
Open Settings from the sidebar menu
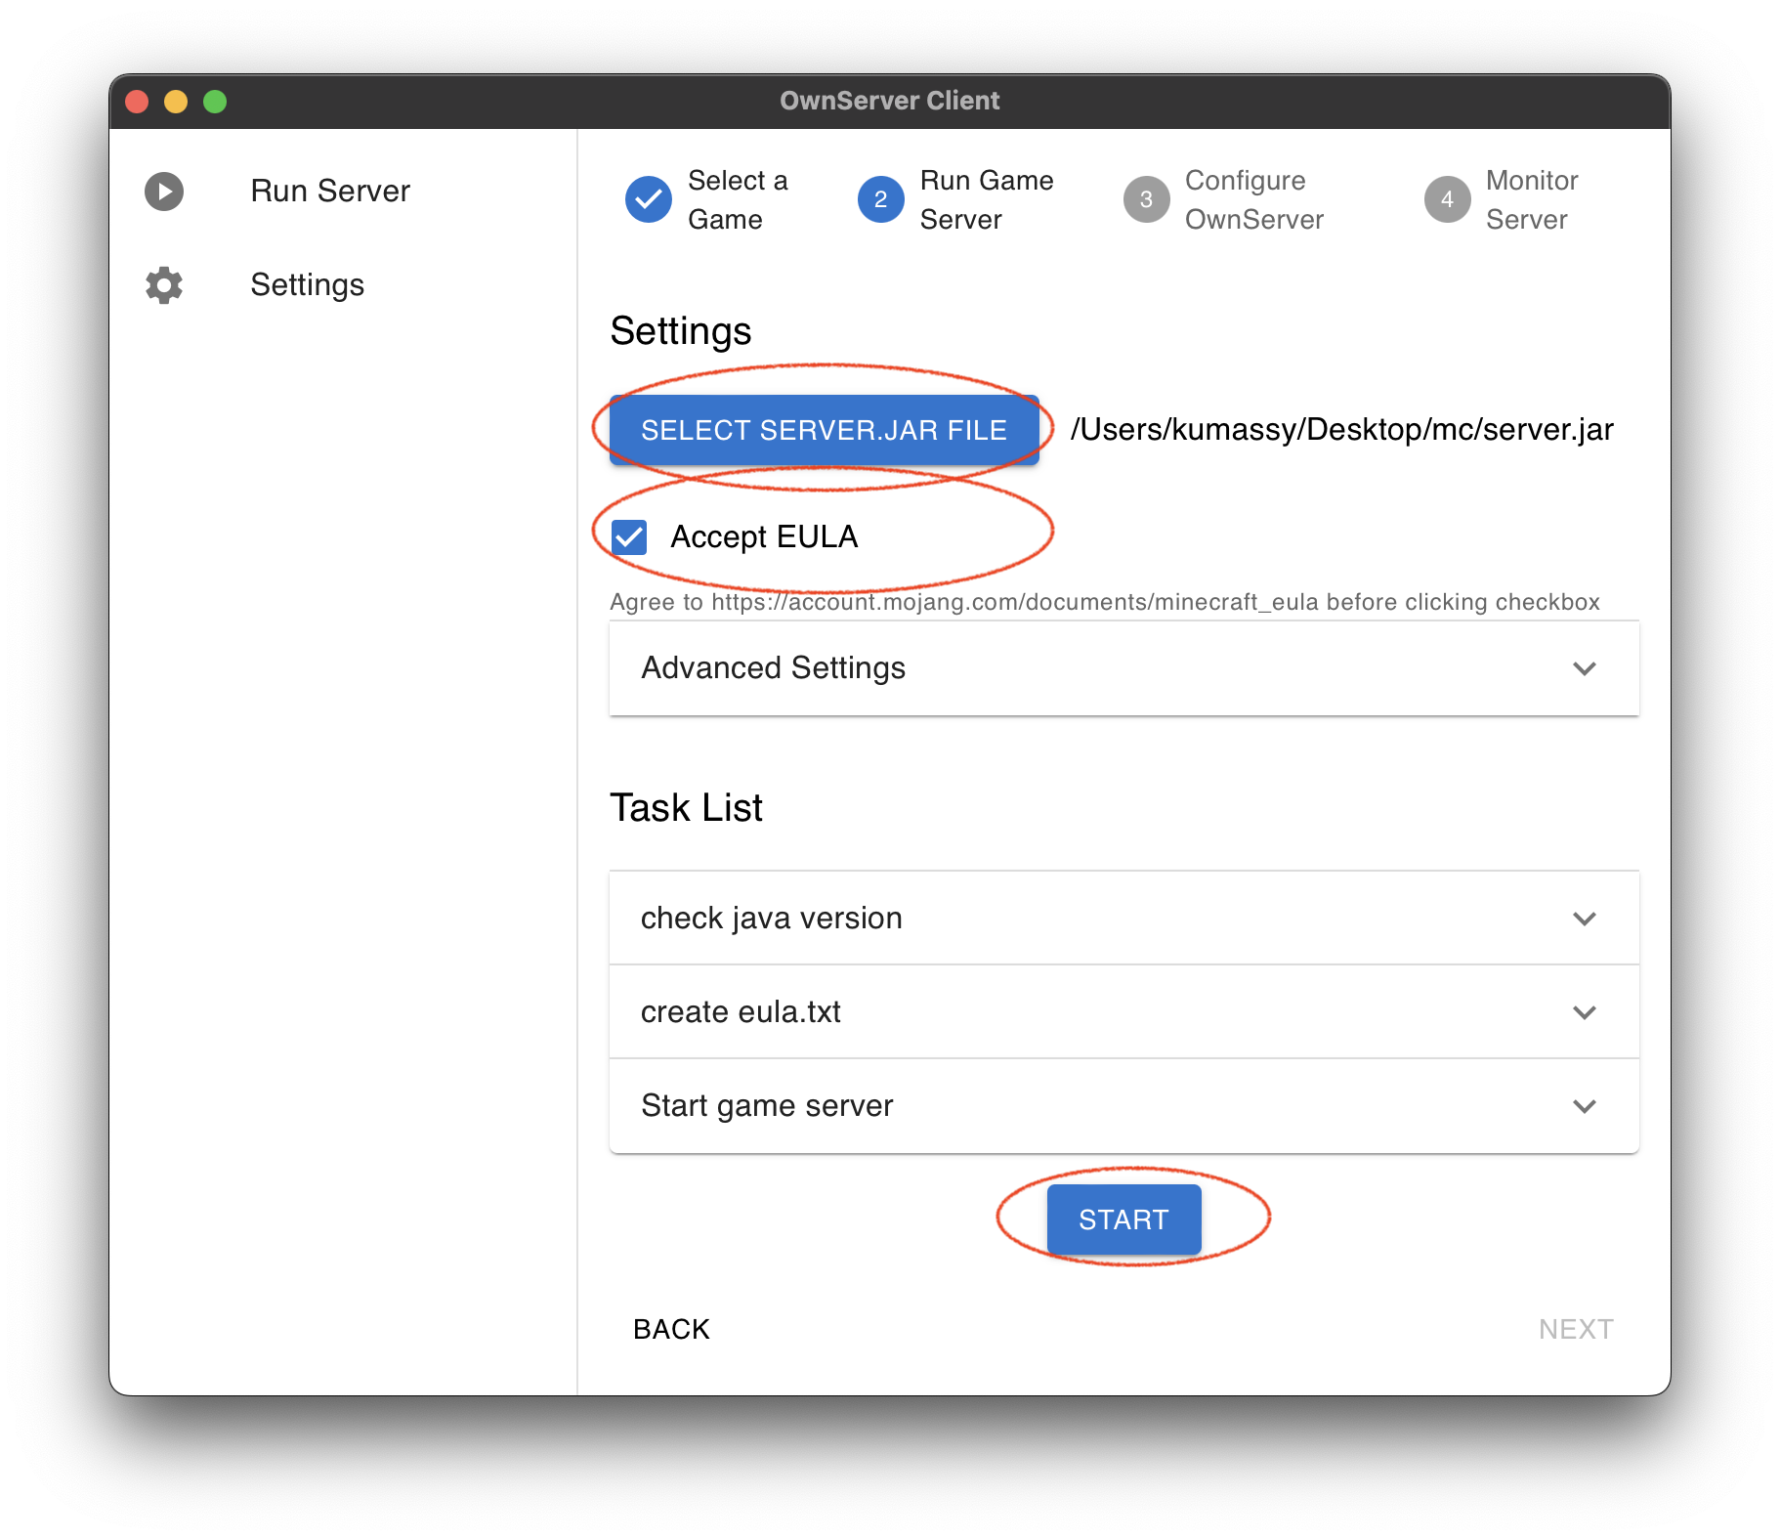307,285
